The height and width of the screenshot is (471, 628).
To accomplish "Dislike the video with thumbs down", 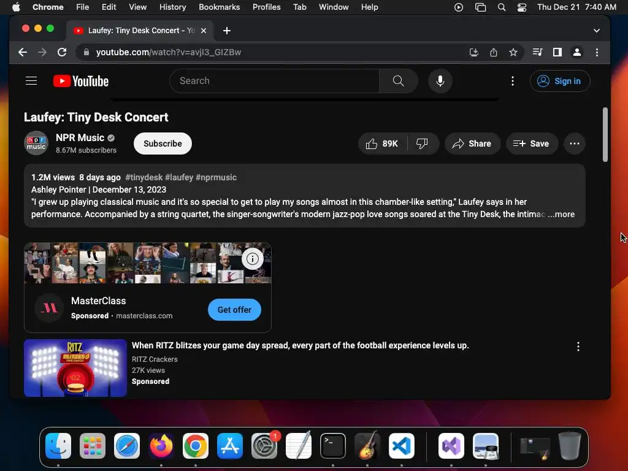I will (x=422, y=144).
